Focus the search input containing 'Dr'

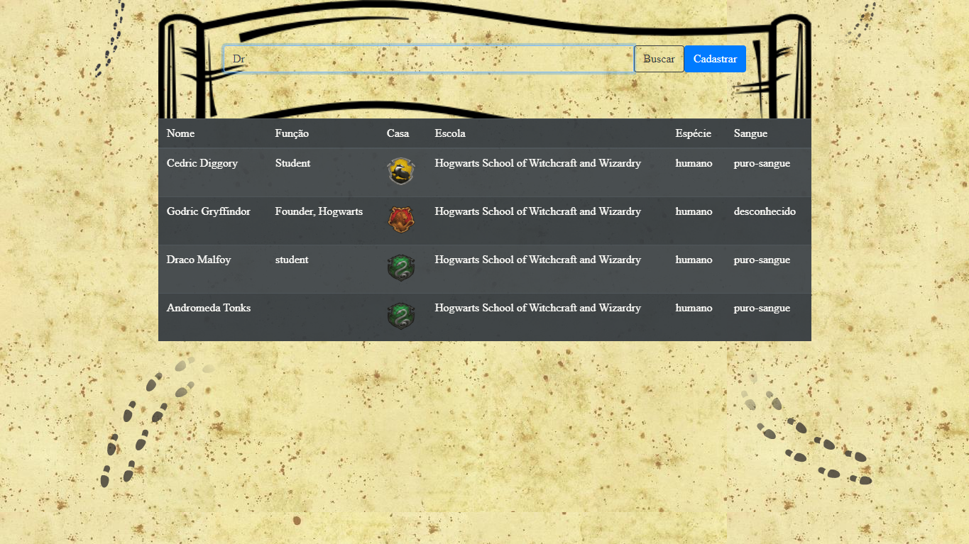pyautogui.click(x=429, y=59)
